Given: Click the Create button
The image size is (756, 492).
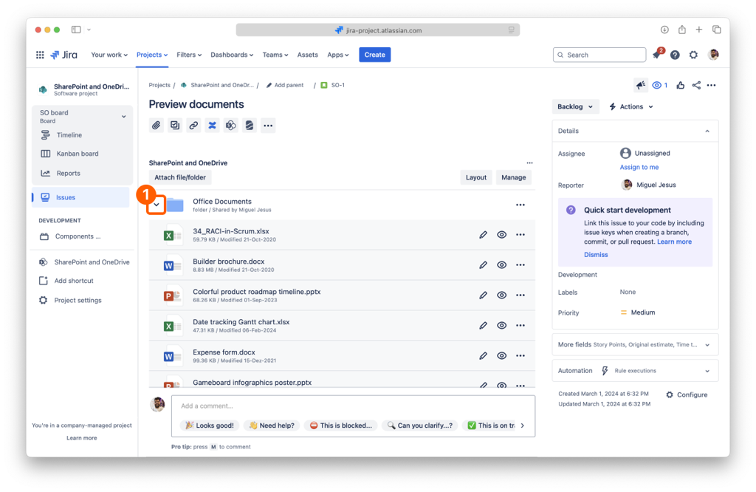Looking at the screenshot, I should point(374,55).
